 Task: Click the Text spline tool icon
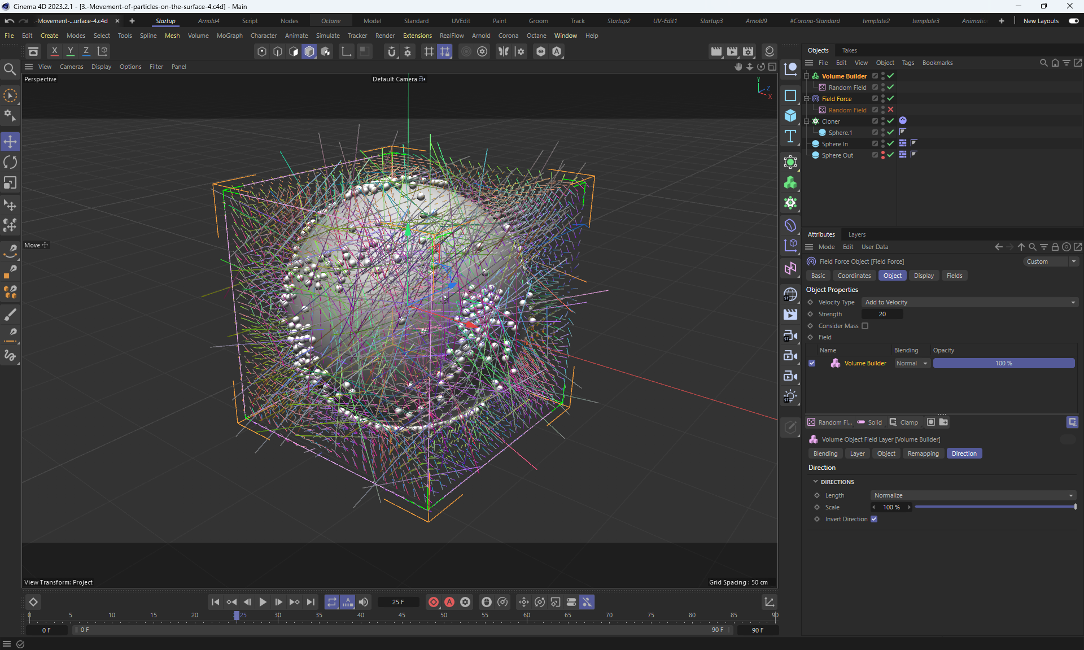(x=790, y=136)
